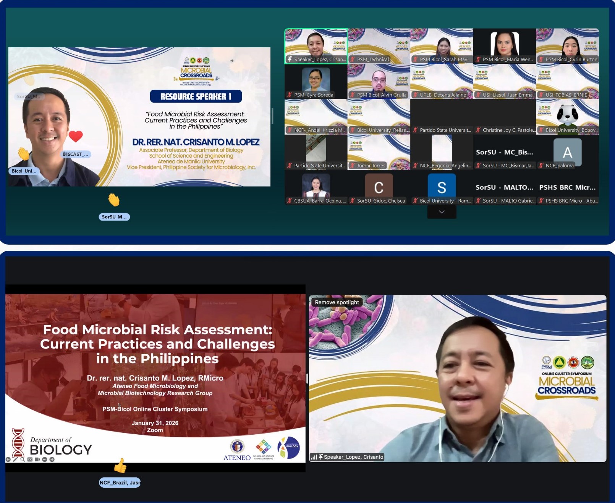Click muted mic icon on PSM_Technical tile

coord(353,59)
